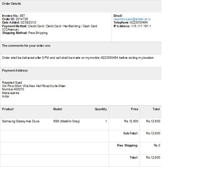
Task: Click the Order Details section header
Action: 11,4
